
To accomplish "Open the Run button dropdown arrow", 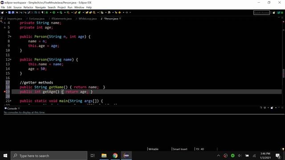I will coord(58,12).
